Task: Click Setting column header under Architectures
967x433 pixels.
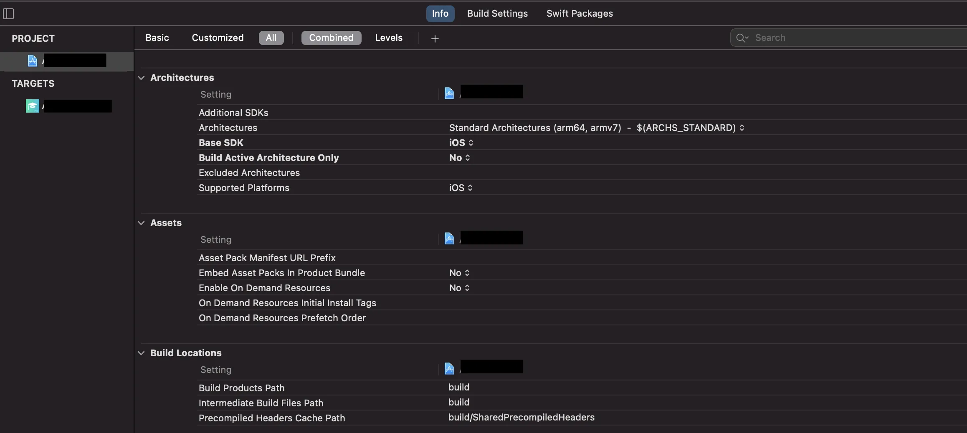Action: (216, 94)
